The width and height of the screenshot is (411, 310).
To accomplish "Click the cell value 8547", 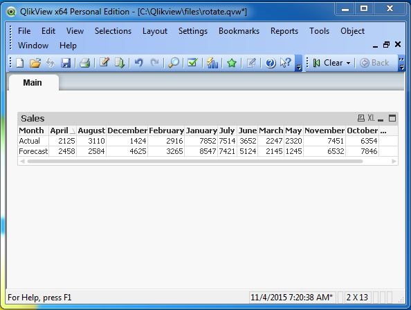I will tap(208, 151).
